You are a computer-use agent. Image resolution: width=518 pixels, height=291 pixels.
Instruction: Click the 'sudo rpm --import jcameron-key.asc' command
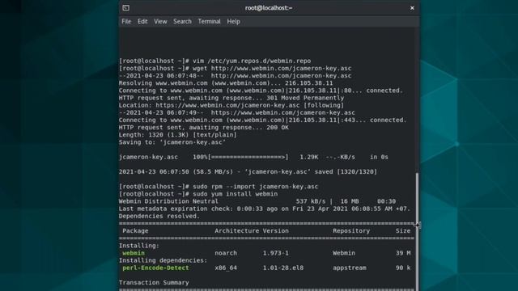click(256, 187)
